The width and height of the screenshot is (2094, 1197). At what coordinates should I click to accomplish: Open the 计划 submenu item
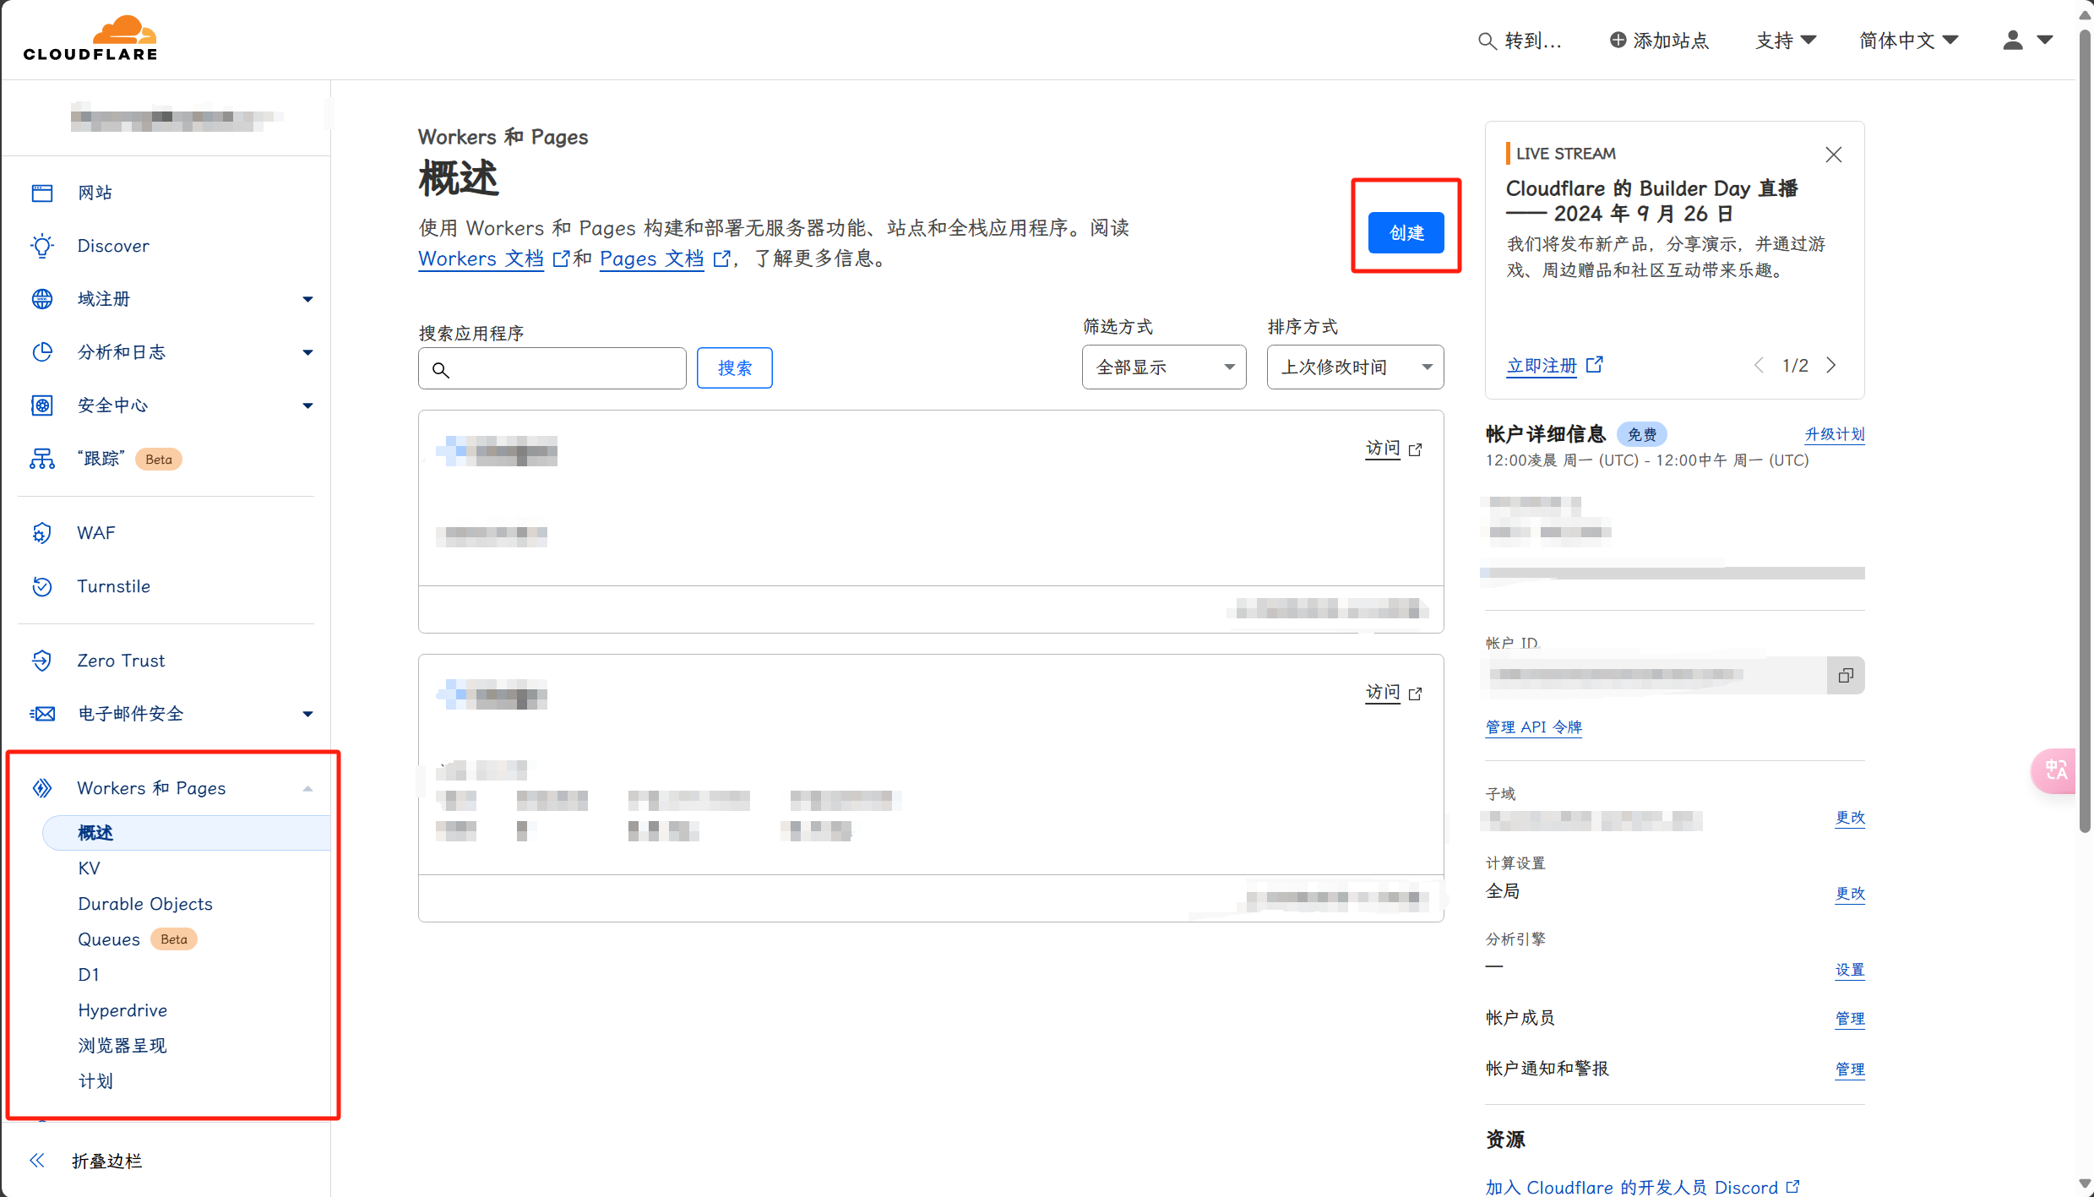point(95,1081)
